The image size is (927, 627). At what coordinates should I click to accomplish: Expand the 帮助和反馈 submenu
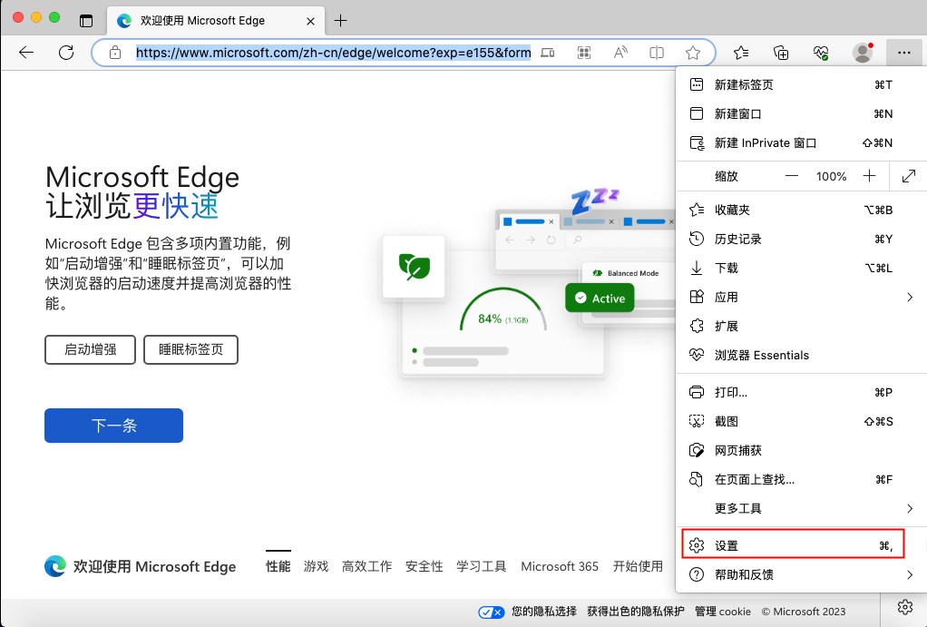tap(909, 574)
